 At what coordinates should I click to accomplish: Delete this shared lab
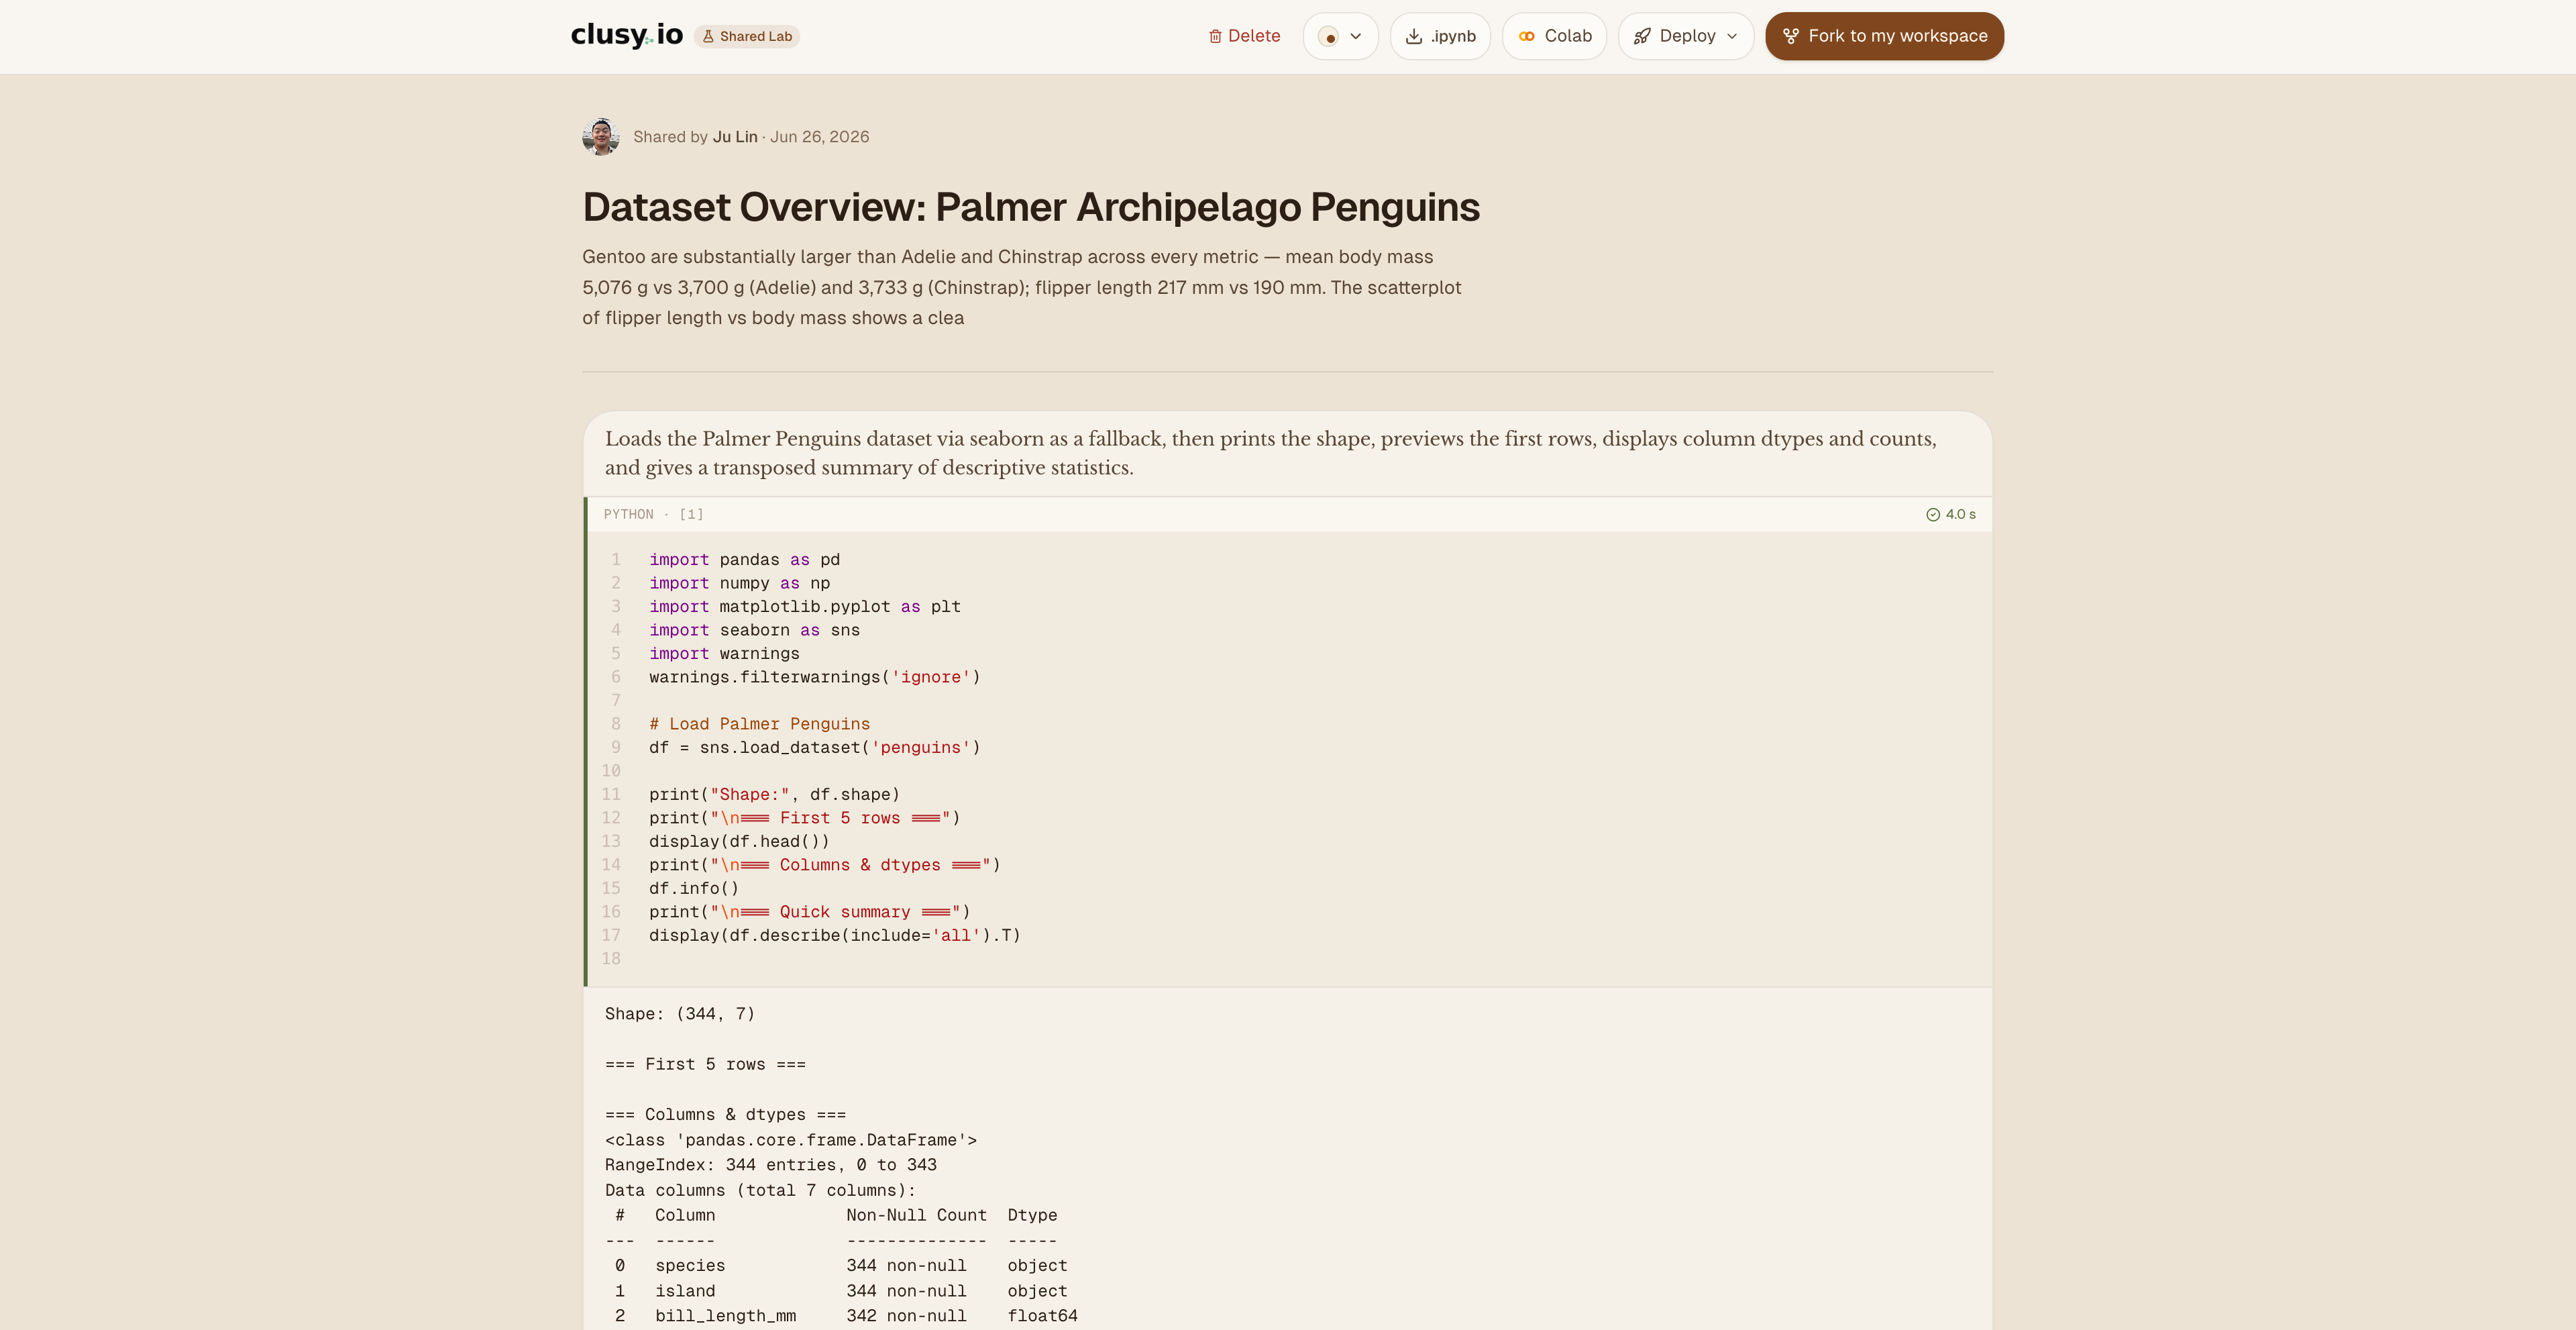pos(1244,36)
